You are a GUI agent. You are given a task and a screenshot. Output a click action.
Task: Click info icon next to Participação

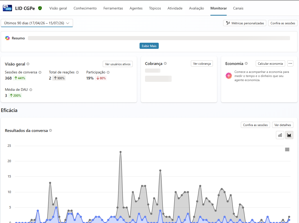point(108,72)
